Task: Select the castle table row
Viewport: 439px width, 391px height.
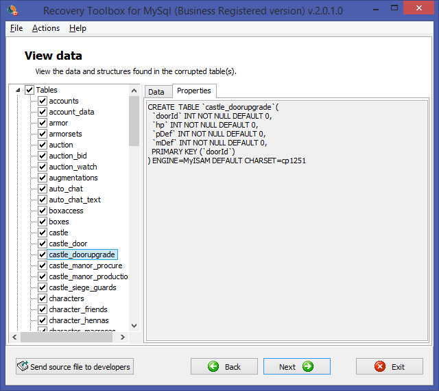Action: click(58, 233)
